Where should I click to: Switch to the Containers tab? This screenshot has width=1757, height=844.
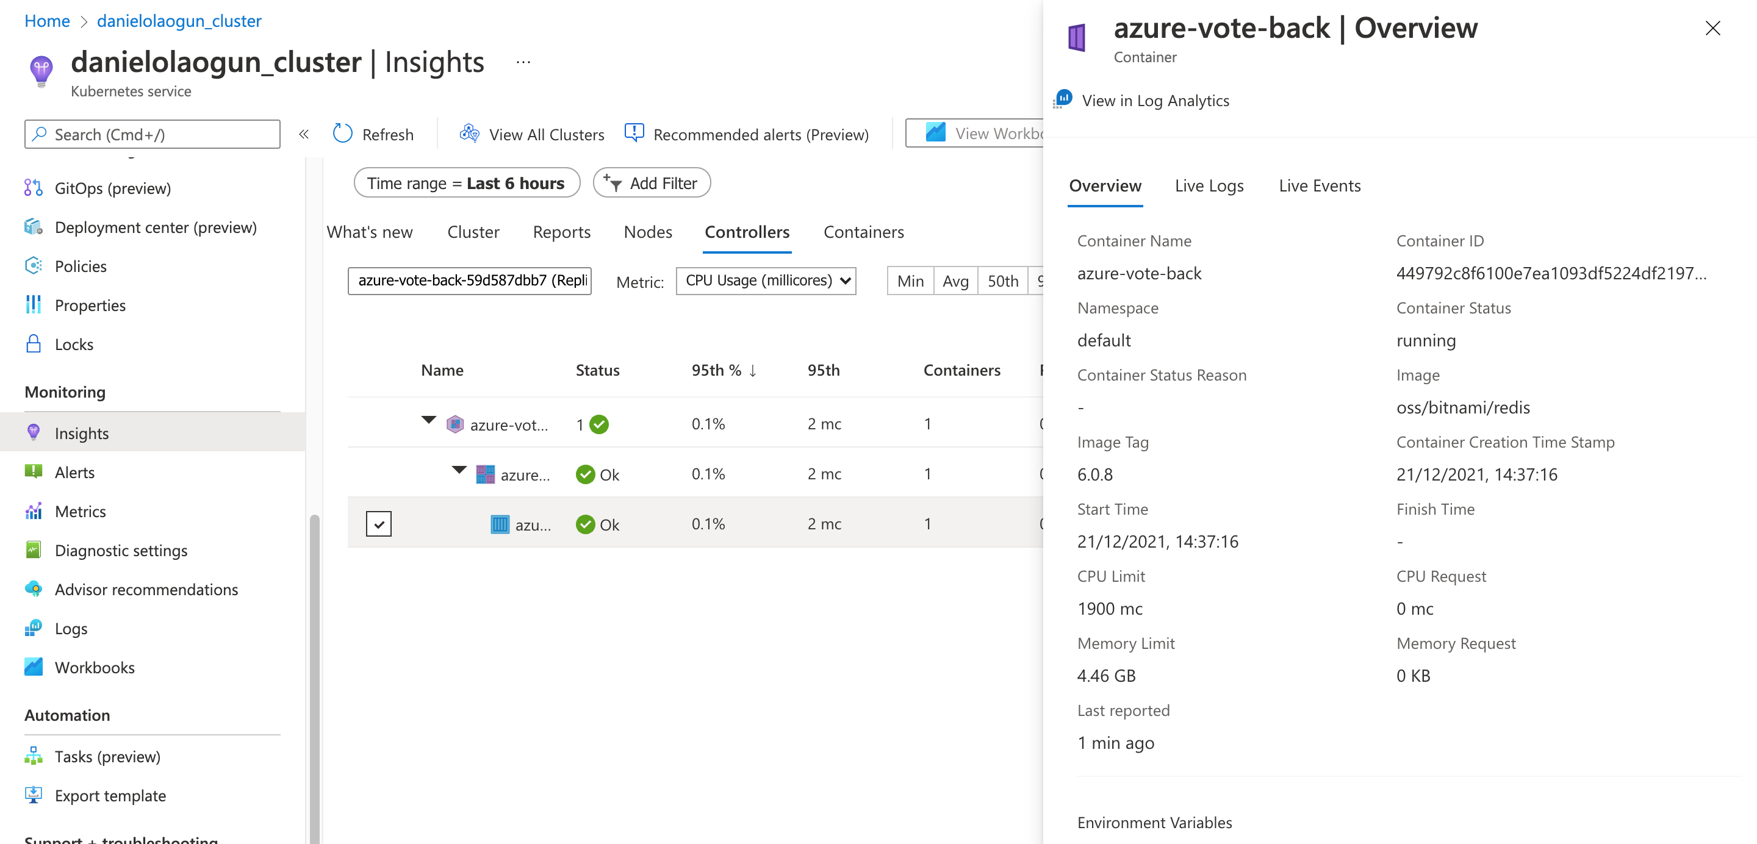[863, 232]
